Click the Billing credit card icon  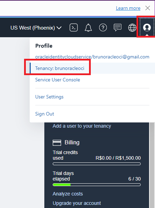coord(57,143)
